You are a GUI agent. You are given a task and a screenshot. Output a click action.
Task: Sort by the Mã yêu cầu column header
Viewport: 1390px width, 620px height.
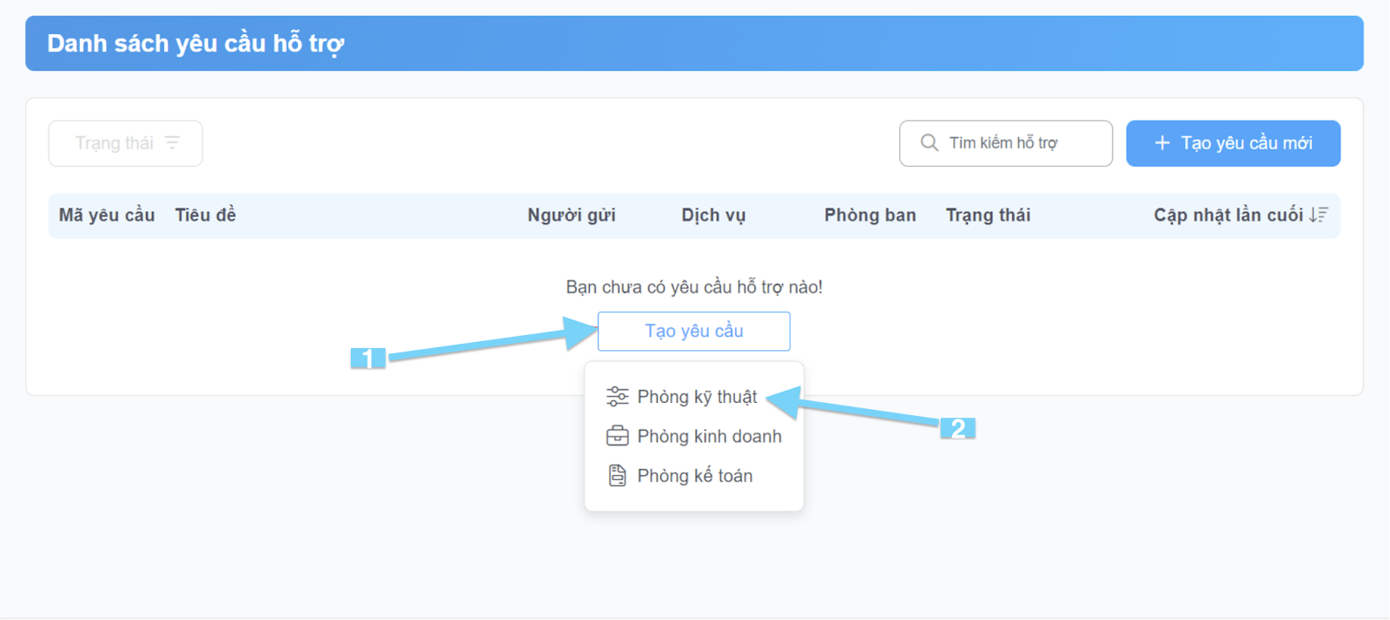tap(107, 215)
